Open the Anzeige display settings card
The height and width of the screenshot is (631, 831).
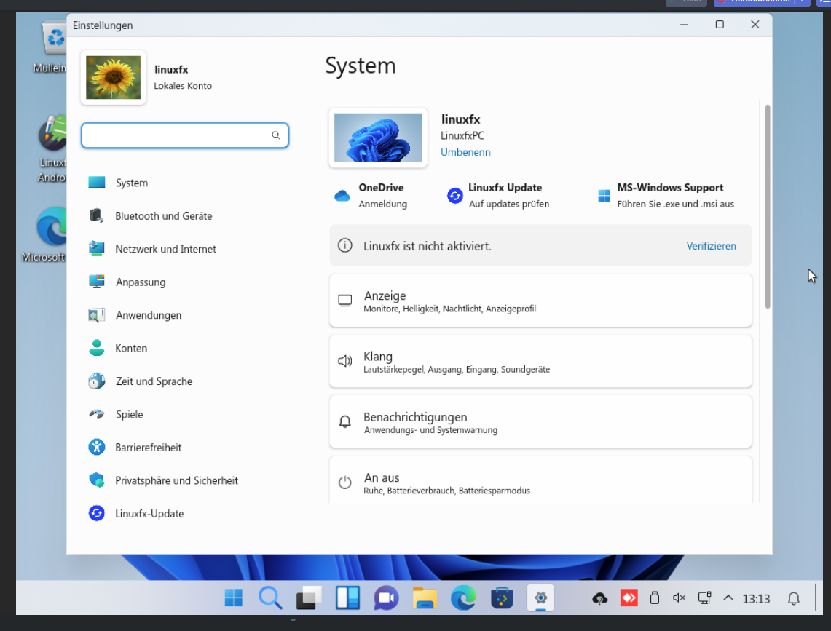540,301
